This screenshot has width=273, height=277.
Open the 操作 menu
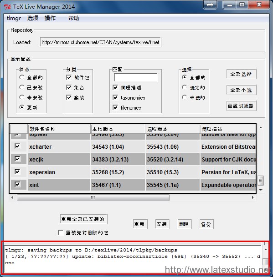point(50,18)
